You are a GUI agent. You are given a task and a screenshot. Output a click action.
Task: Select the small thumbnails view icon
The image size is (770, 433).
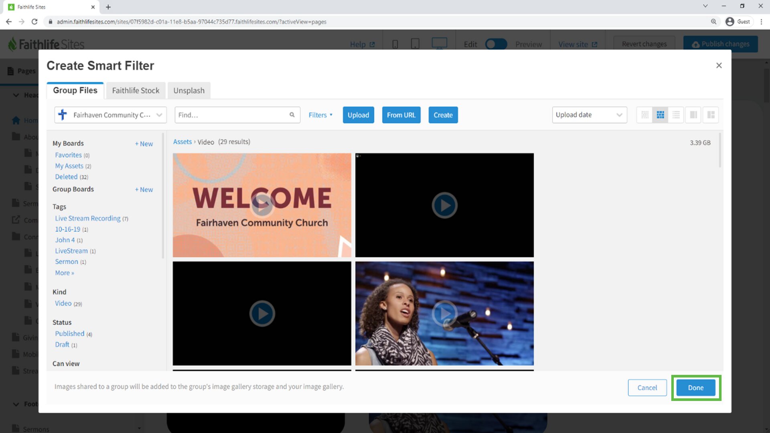click(x=644, y=115)
